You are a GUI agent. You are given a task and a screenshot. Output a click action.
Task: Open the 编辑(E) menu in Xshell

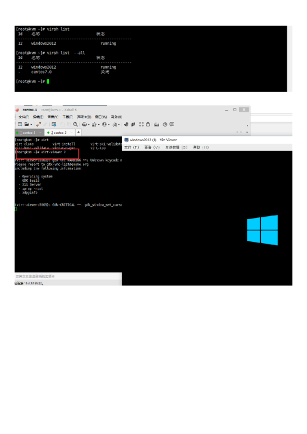38,117
